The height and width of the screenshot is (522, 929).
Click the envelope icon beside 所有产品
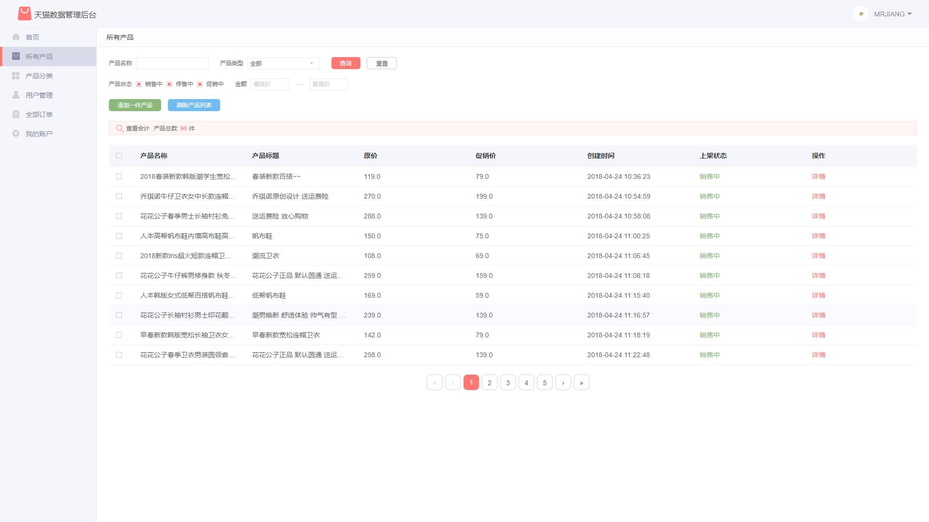16,56
